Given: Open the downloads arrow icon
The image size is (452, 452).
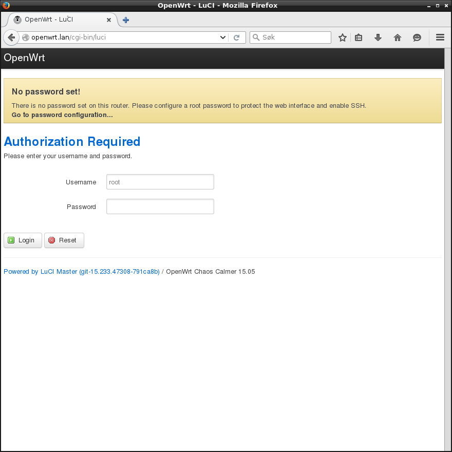Looking at the screenshot, I should (x=378, y=37).
